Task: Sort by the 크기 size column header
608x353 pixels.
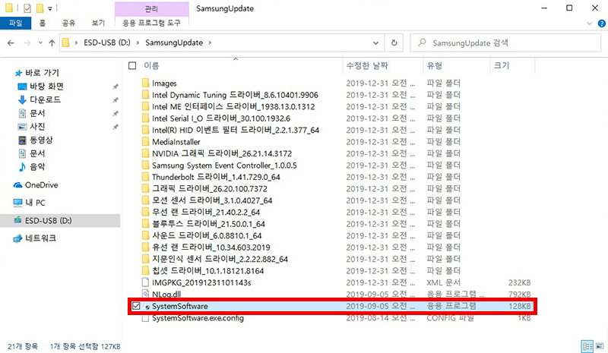Action: [502, 65]
